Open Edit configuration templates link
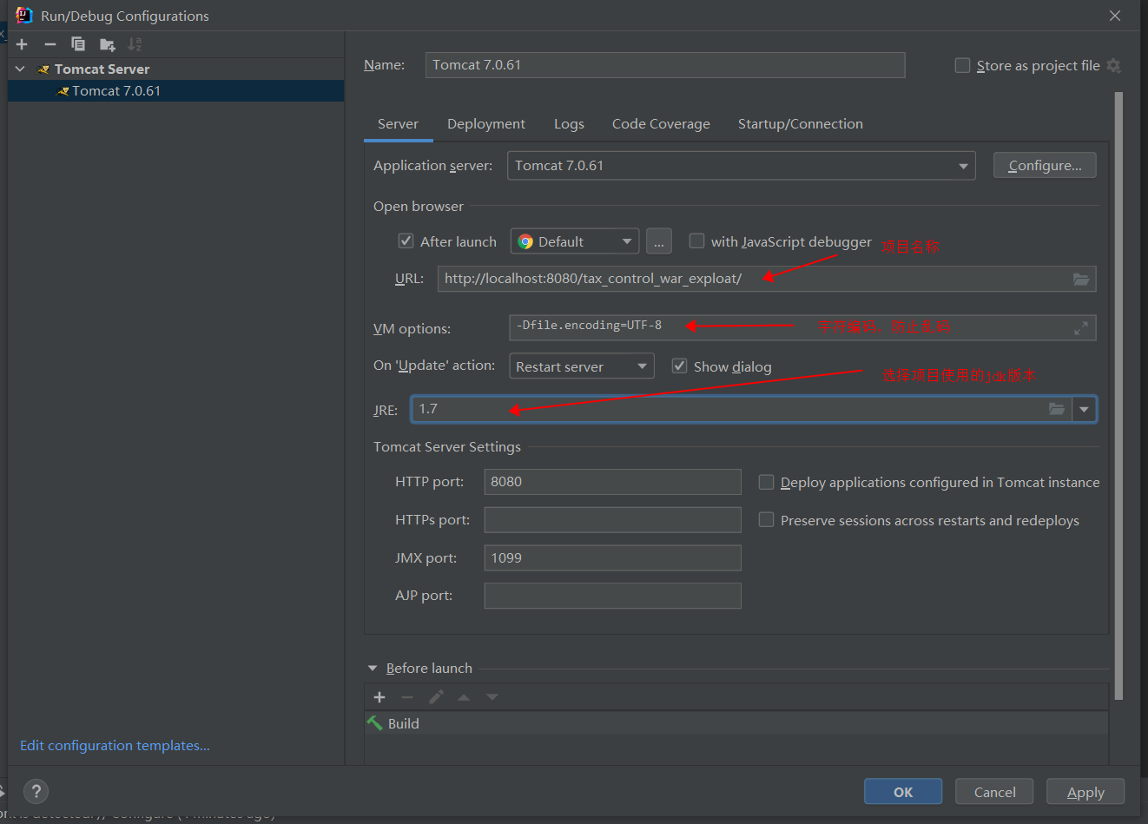Viewport: 1148px width, 824px height. click(115, 745)
